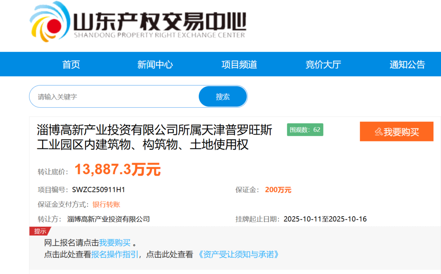
Task: Open the 竞价大厅 section
Action: 323,64
